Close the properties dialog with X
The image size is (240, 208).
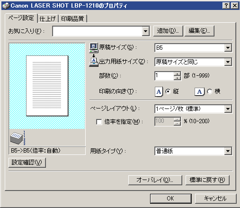235,6
